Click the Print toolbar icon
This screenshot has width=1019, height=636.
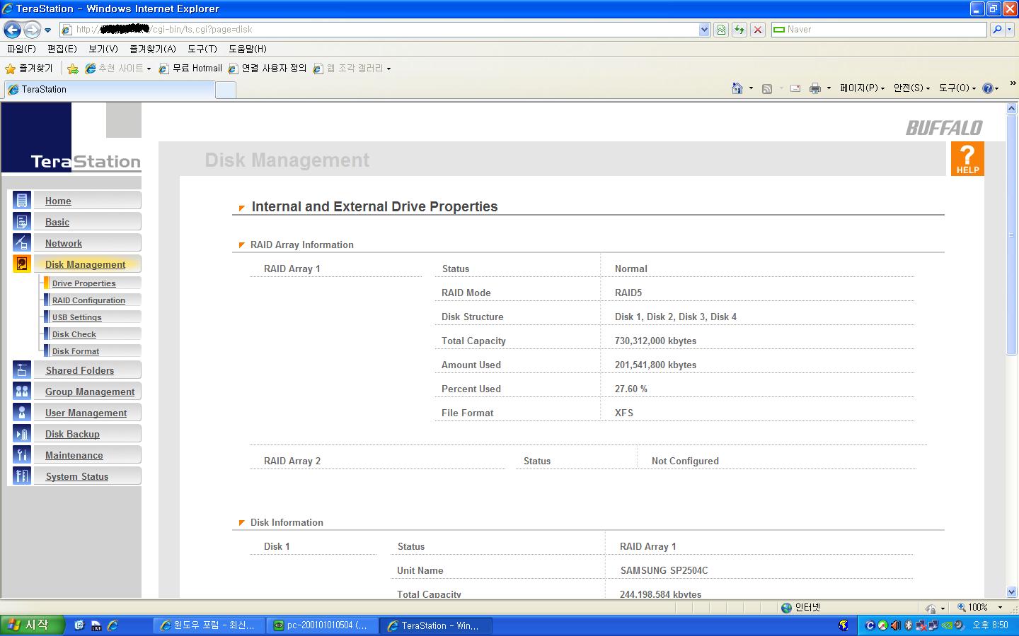point(815,88)
